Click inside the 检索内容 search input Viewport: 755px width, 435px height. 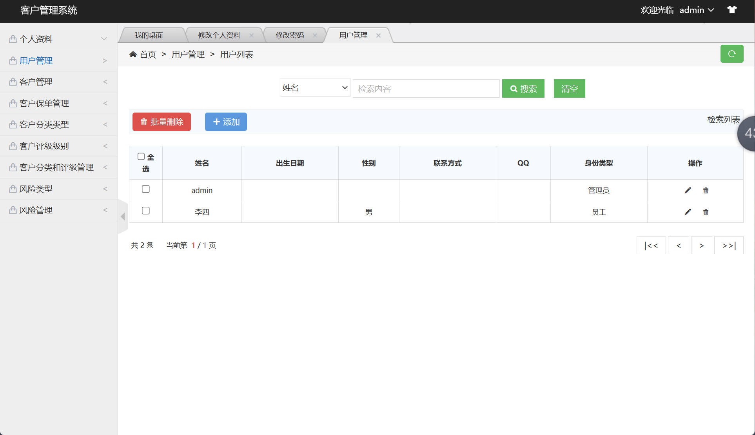point(426,88)
